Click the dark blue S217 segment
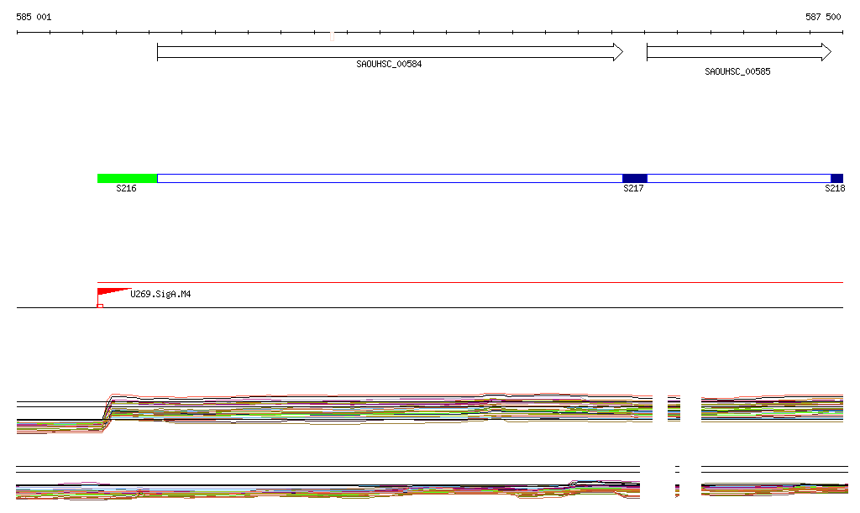The height and width of the screenshot is (513, 860). point(634,178)
